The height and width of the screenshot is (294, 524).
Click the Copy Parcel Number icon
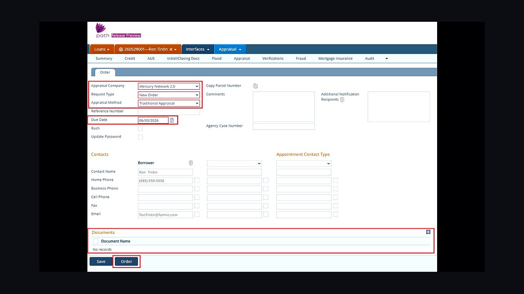(255, 86)
